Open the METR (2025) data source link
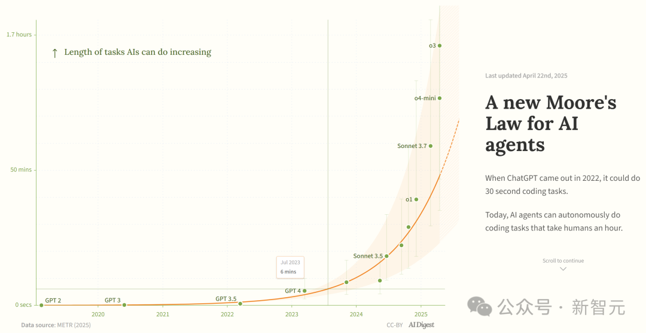The image size is (646, 333). click(74, 325)
